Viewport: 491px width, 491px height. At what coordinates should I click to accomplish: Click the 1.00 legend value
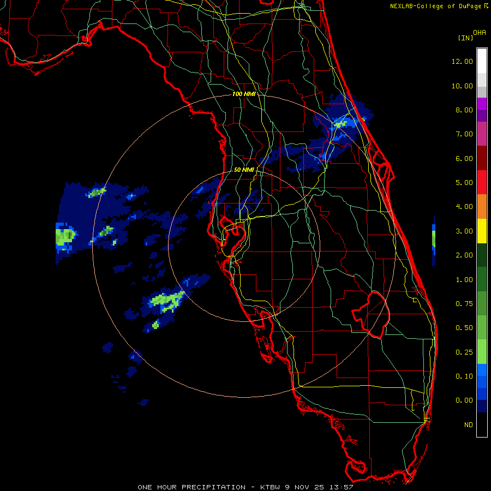click(x=464, y=280)
